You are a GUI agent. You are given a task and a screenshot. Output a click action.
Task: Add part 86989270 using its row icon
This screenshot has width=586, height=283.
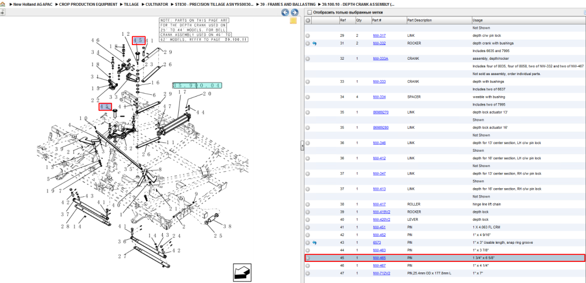tap(308, 112)
